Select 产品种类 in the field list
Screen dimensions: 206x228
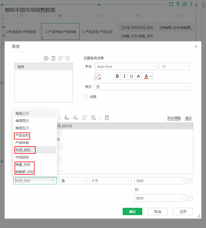(x=35, y=143)
